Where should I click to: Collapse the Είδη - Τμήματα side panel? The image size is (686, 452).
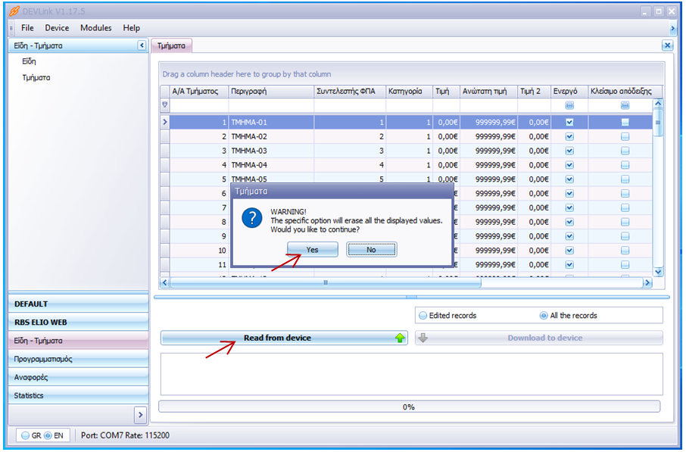click(x=142, y=45)
